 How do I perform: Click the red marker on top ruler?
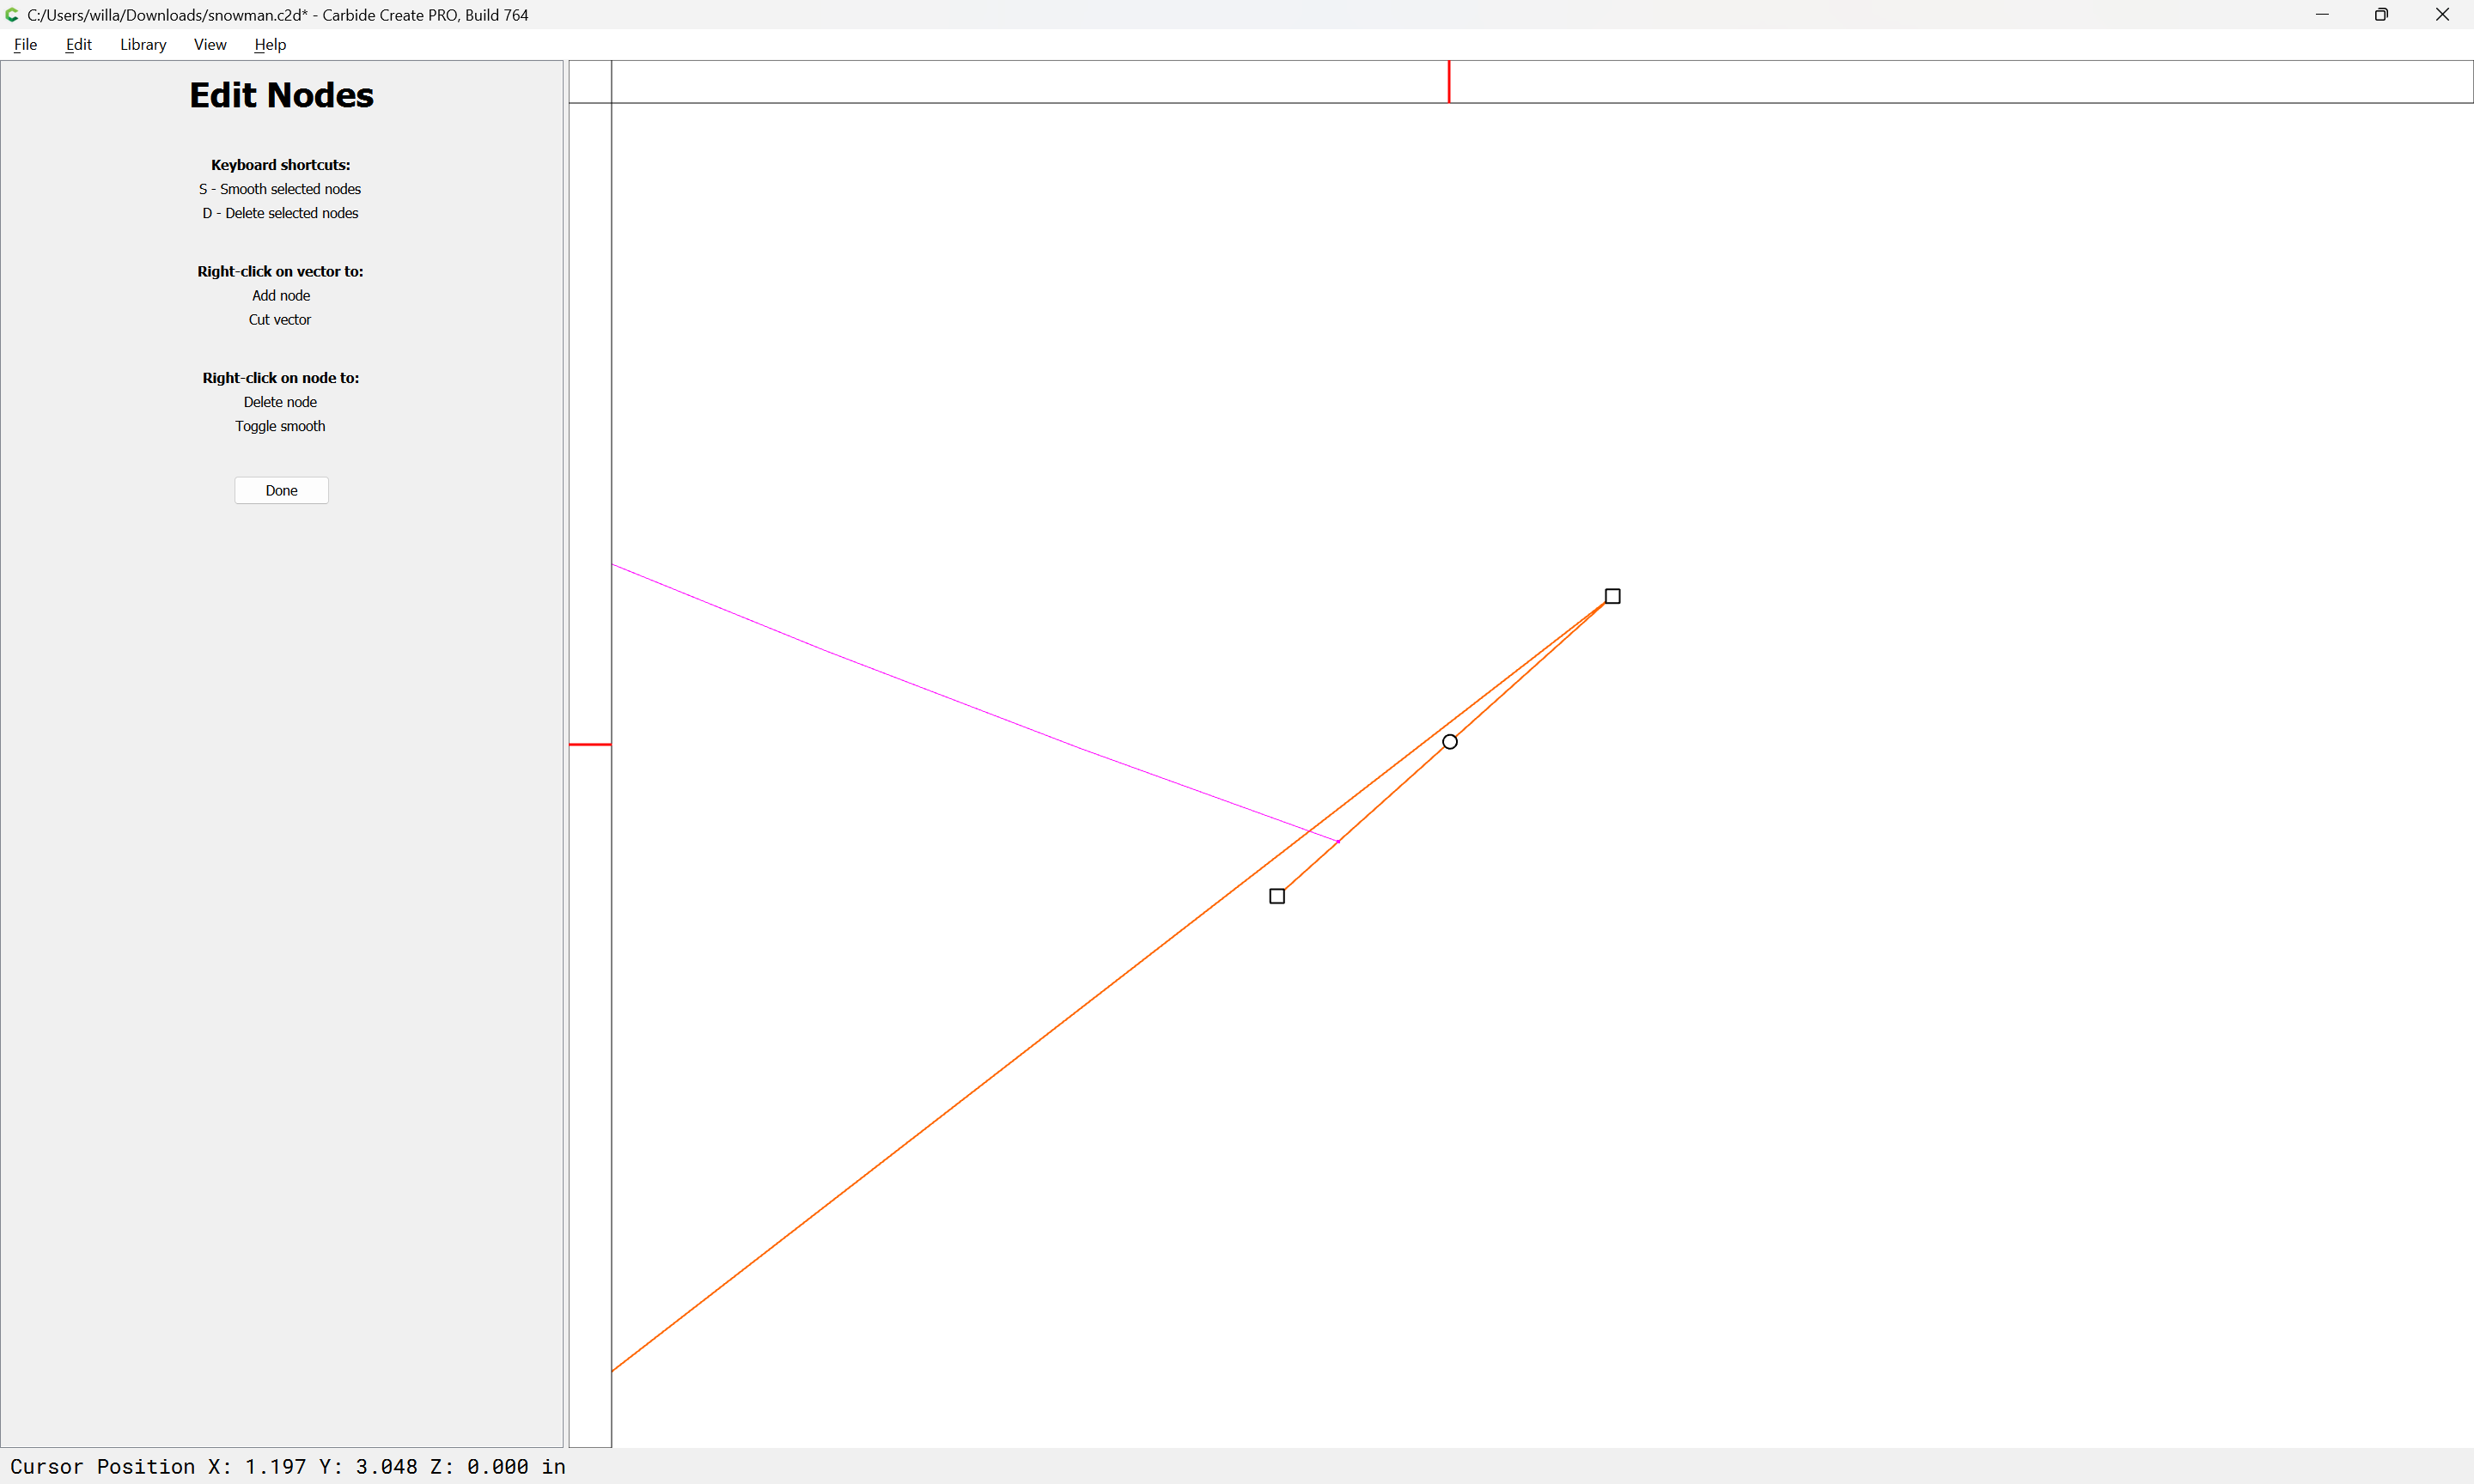click(x=1448, y=81)
